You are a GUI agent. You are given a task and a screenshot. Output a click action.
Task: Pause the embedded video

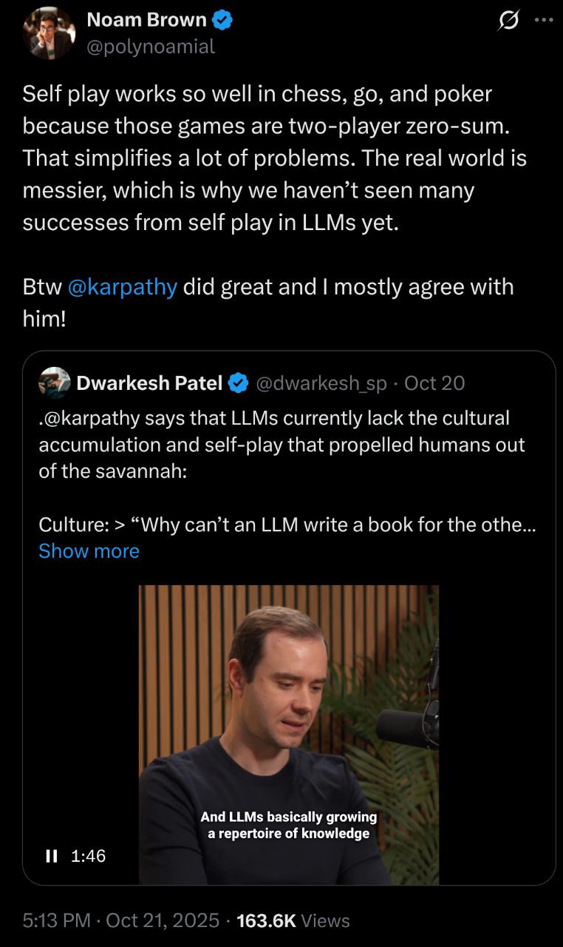52,856
